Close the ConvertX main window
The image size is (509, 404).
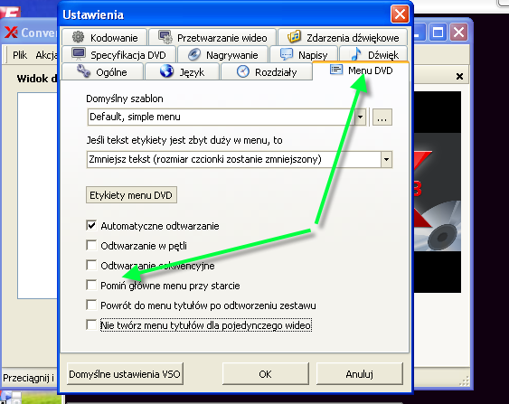[458, 33]
